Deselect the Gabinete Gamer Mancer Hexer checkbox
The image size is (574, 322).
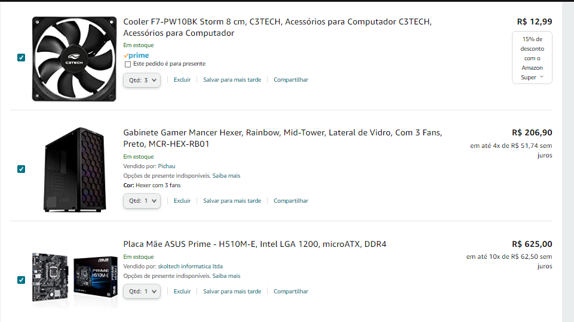pos(22,169)
